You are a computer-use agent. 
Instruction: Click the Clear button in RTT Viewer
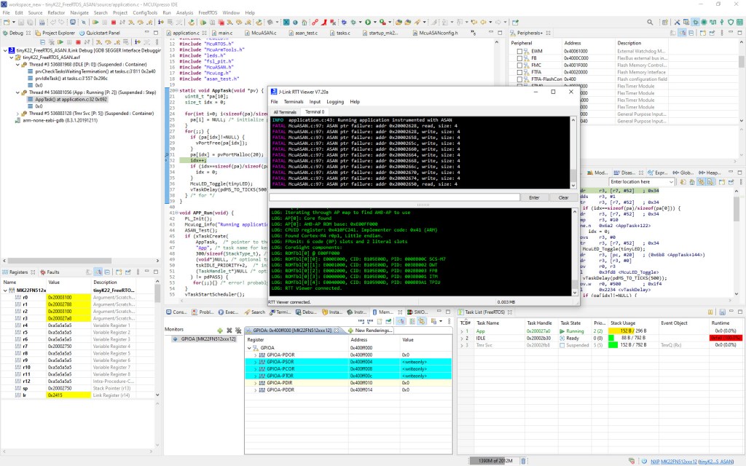pos(562,197)
